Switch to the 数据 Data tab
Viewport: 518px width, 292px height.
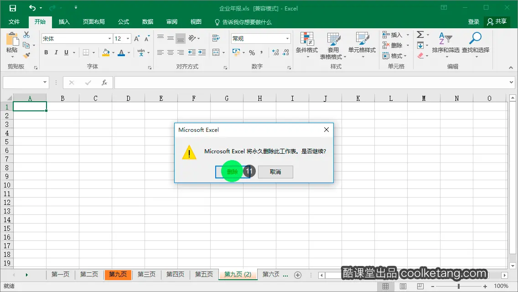point(148,22)
